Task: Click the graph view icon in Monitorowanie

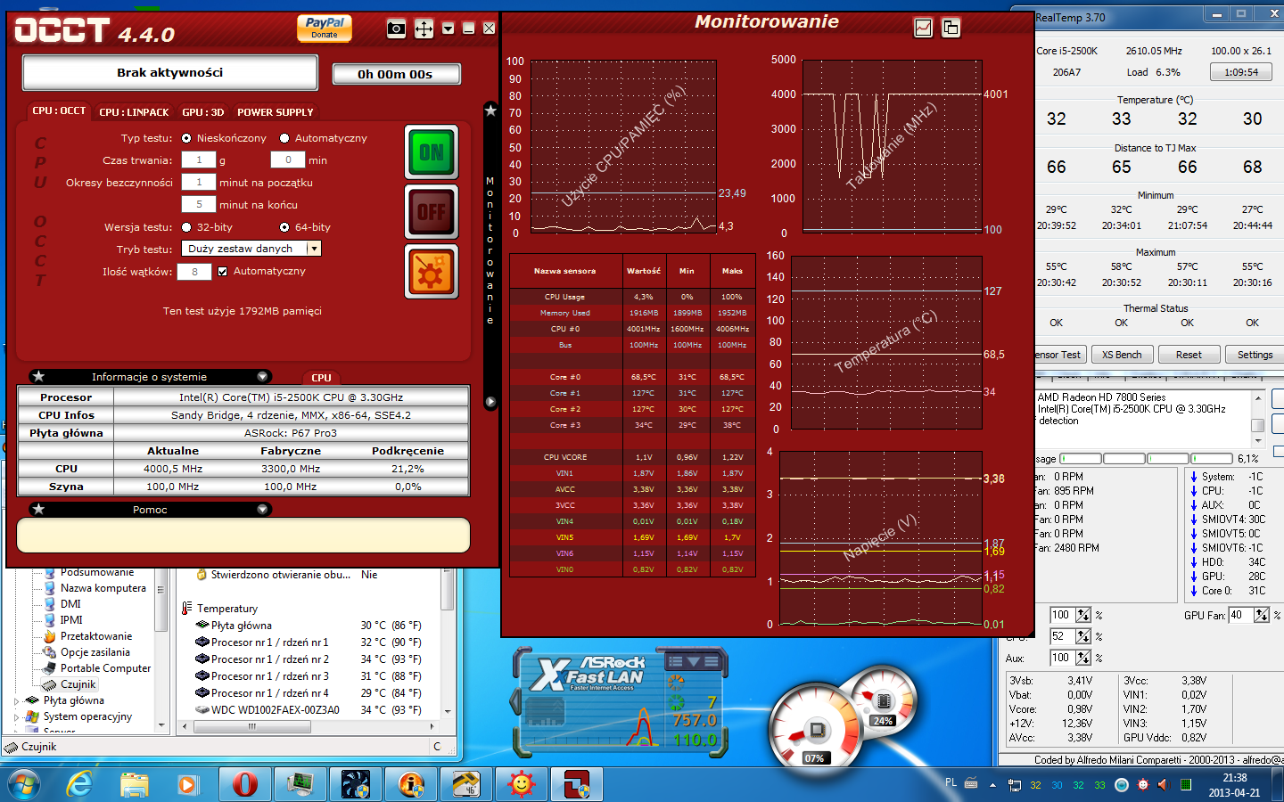Action: pos(923,28)
